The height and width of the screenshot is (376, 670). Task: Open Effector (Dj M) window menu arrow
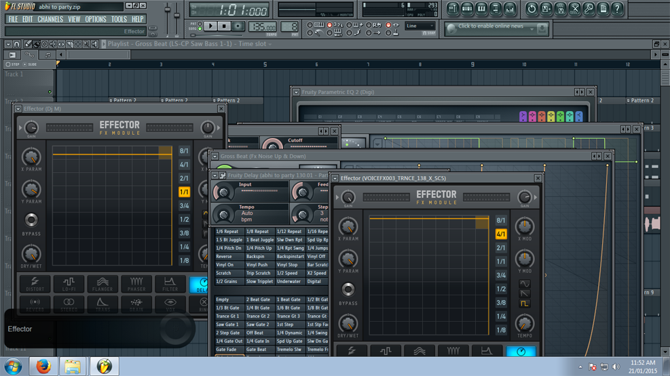pos(18,108)
